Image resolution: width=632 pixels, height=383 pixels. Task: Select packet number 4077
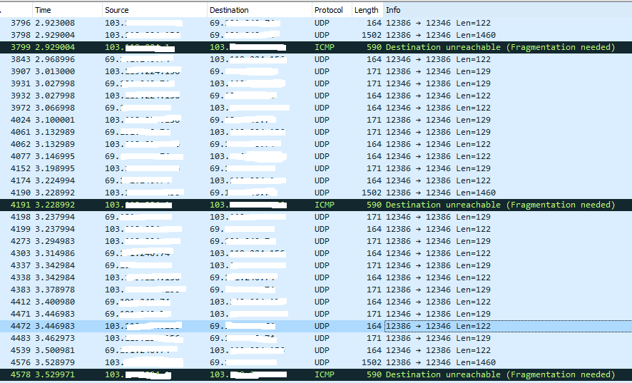pos(316,156)
